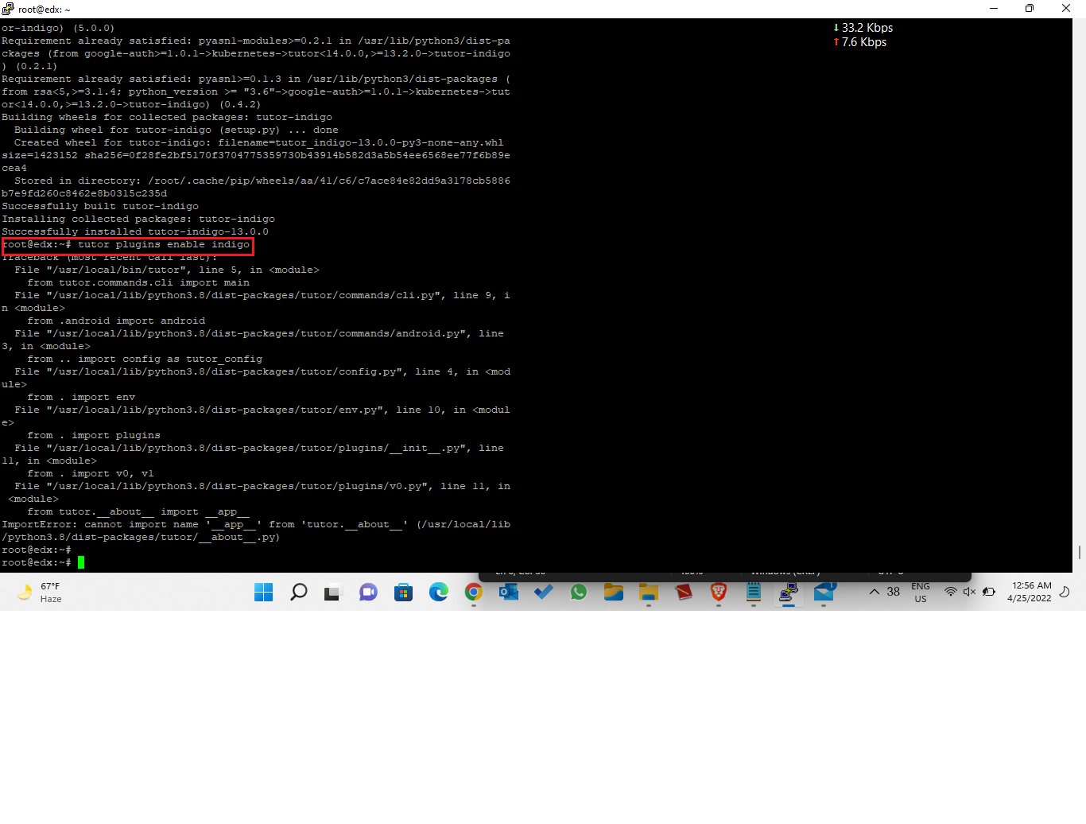This screenshot has height=824, width=1086.
Task: Check battery status in system tray
Action: coord(989,592)
